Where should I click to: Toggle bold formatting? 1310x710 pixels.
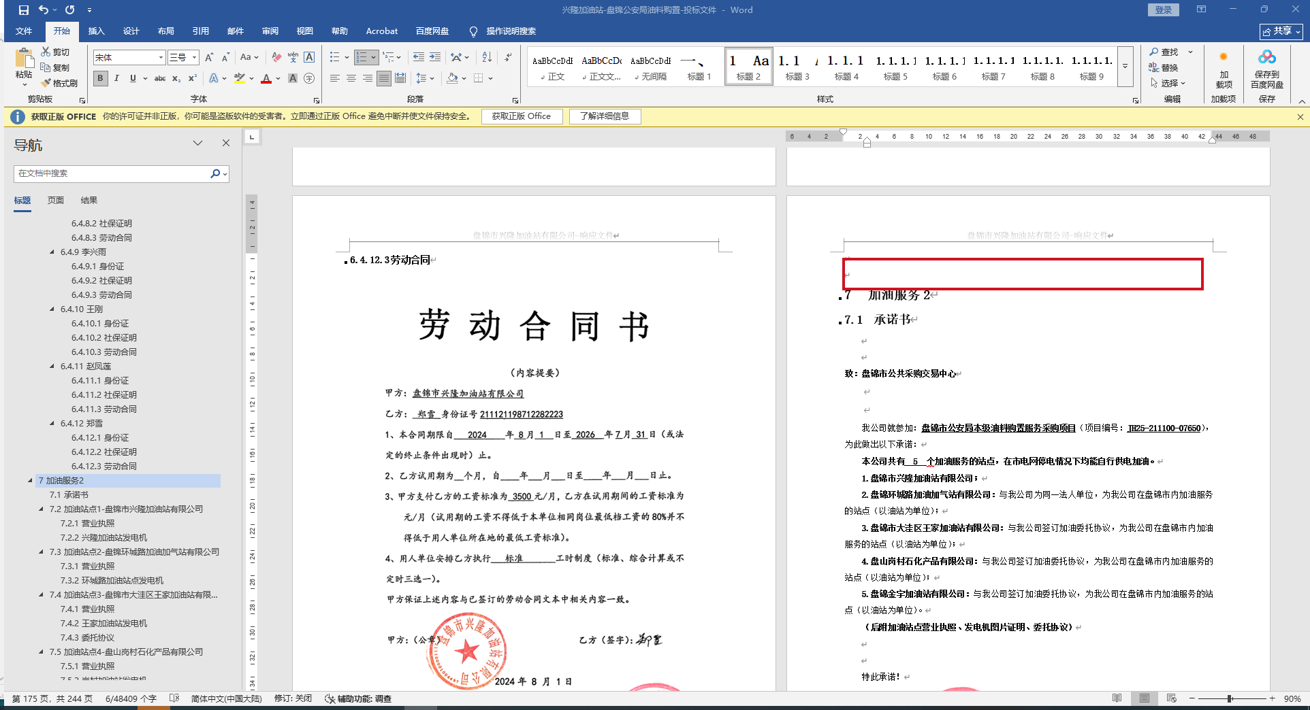[x=100, y=78]
